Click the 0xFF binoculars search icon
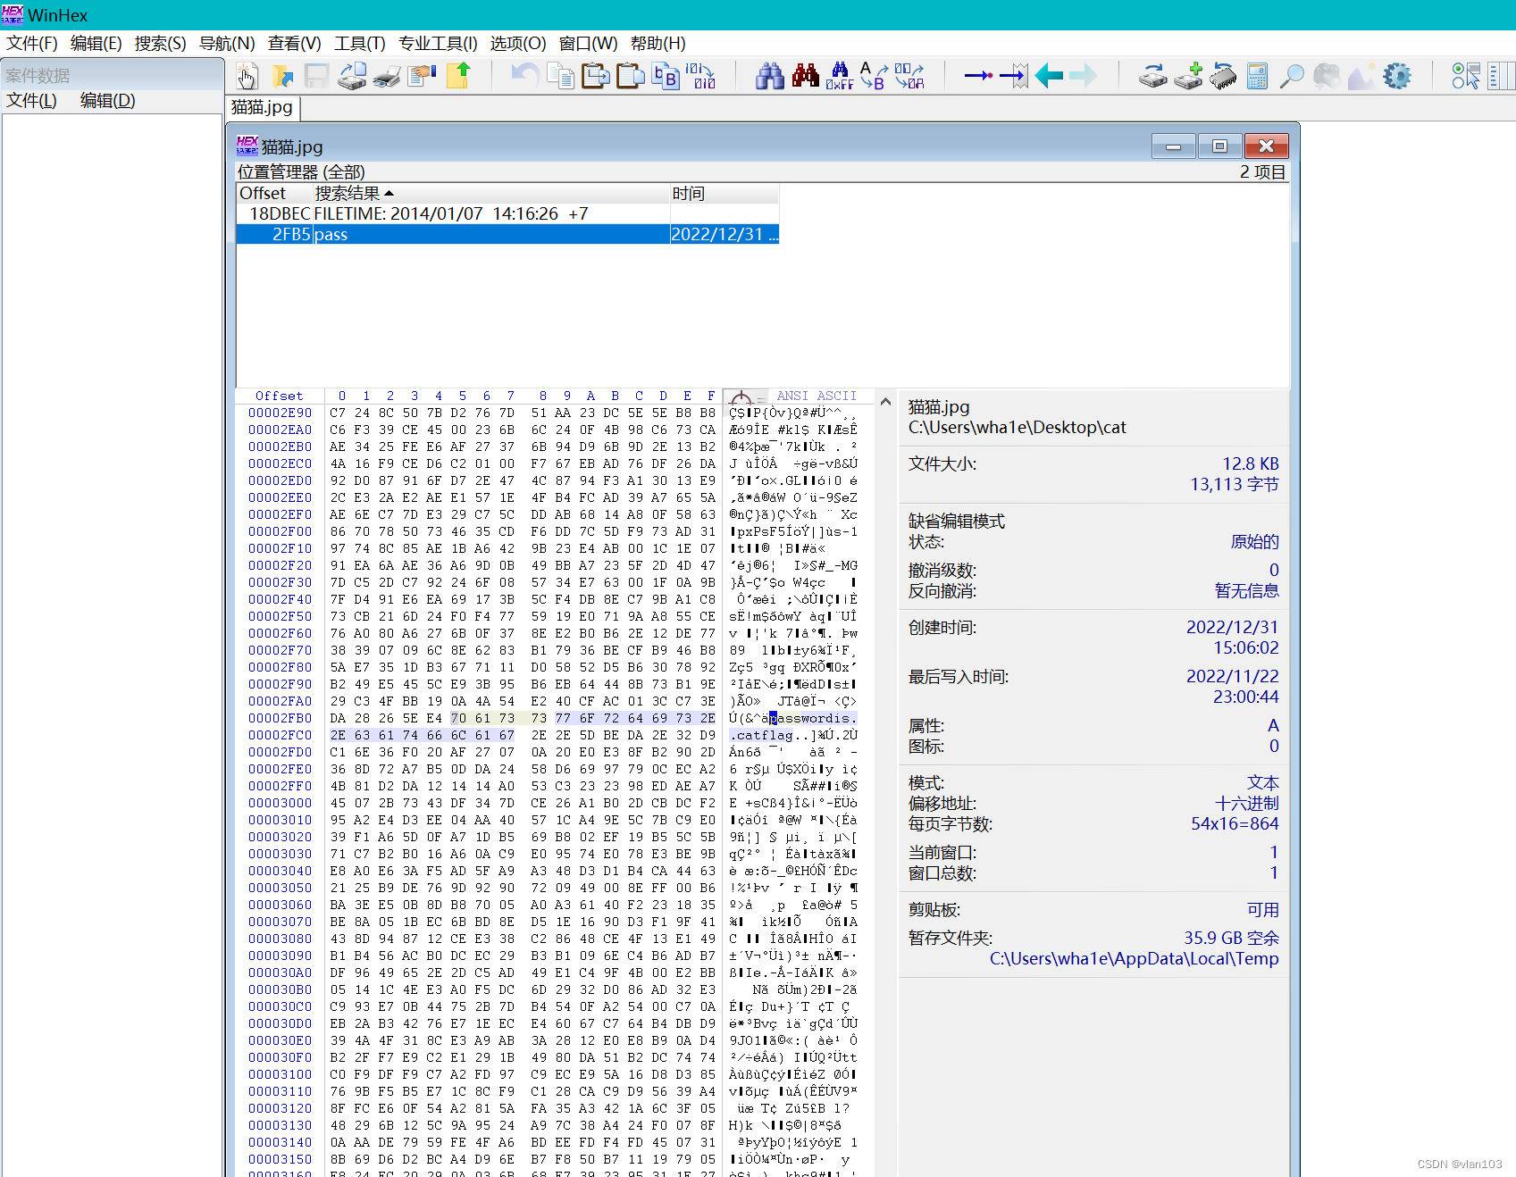The width and height of the screenshot is (1516, 1177). pyautogui.click(x=840, y=76)
